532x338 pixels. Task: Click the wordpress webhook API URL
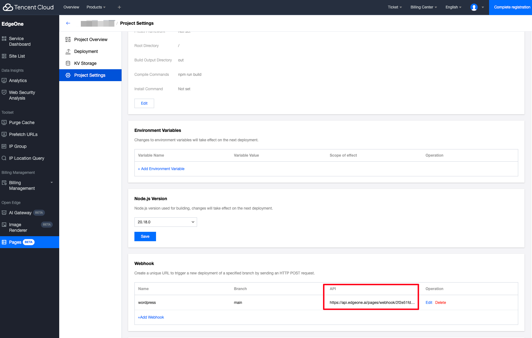click(x=372, y=303)
